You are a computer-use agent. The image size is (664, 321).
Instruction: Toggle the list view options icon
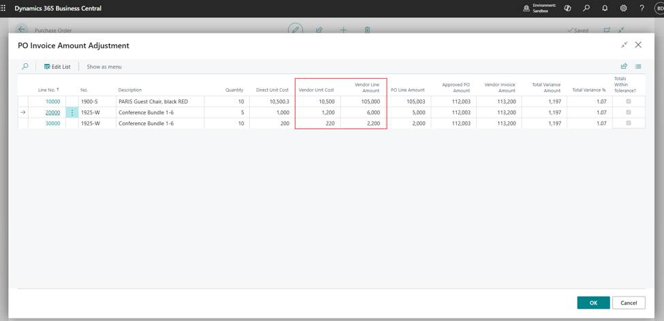[x=638, y=67]
